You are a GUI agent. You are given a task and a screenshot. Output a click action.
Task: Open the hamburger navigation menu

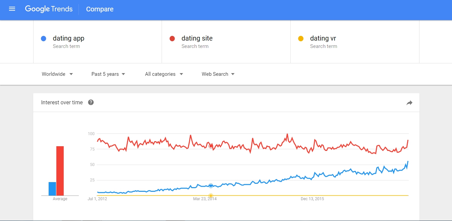click(x=12, y=9)
